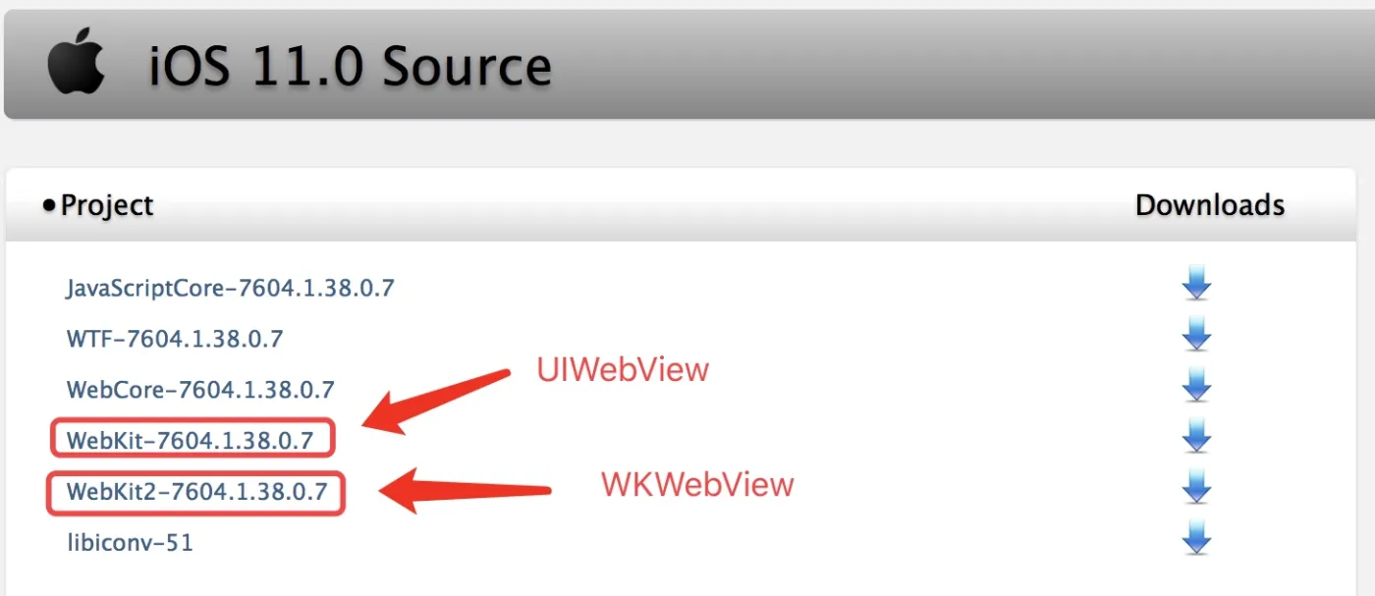The width and height of the screenshot is (1375, 596).
Task: Click the Downloads column header
Action: coord(1210,205)
